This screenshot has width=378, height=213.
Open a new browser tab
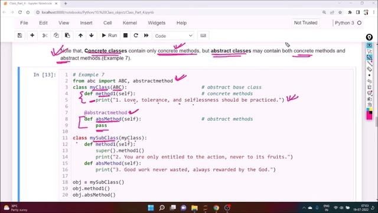pos(66,4)
